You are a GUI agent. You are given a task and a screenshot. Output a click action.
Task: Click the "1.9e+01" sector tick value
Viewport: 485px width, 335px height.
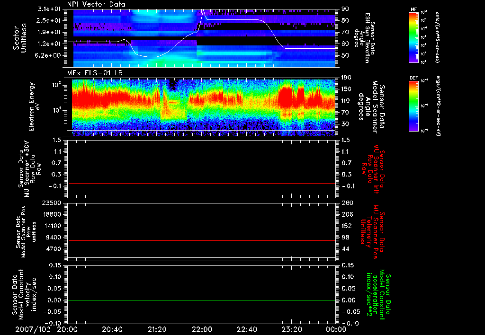49,32
